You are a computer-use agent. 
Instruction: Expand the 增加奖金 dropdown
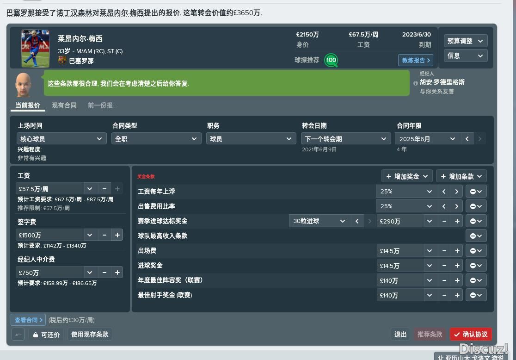(x=407, y=176)
